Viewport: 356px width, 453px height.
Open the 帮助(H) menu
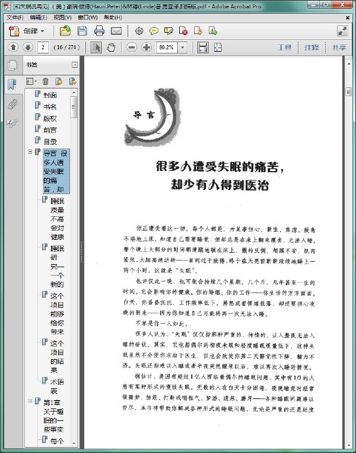(113, 18)
